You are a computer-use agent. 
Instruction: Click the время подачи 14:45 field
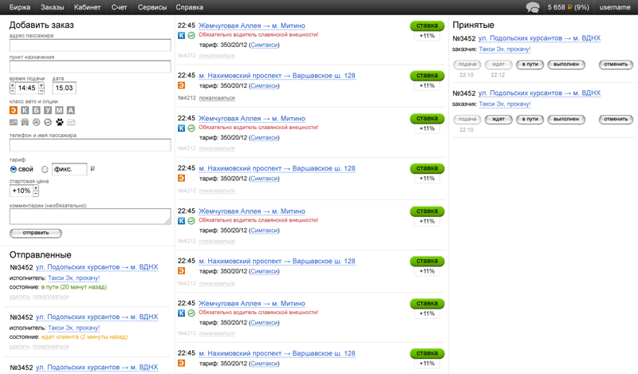[27, 88]
